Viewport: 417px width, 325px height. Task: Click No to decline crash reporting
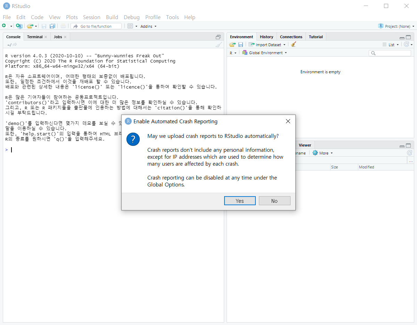point(275,201)
